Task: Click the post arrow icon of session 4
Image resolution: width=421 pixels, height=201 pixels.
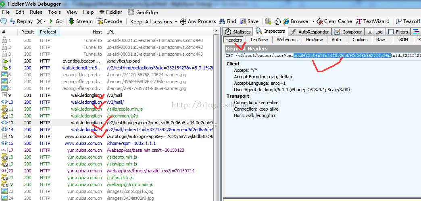Action: (4, 61)
